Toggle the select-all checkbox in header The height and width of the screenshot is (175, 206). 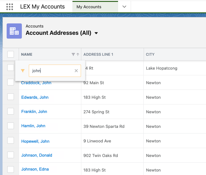10,54
